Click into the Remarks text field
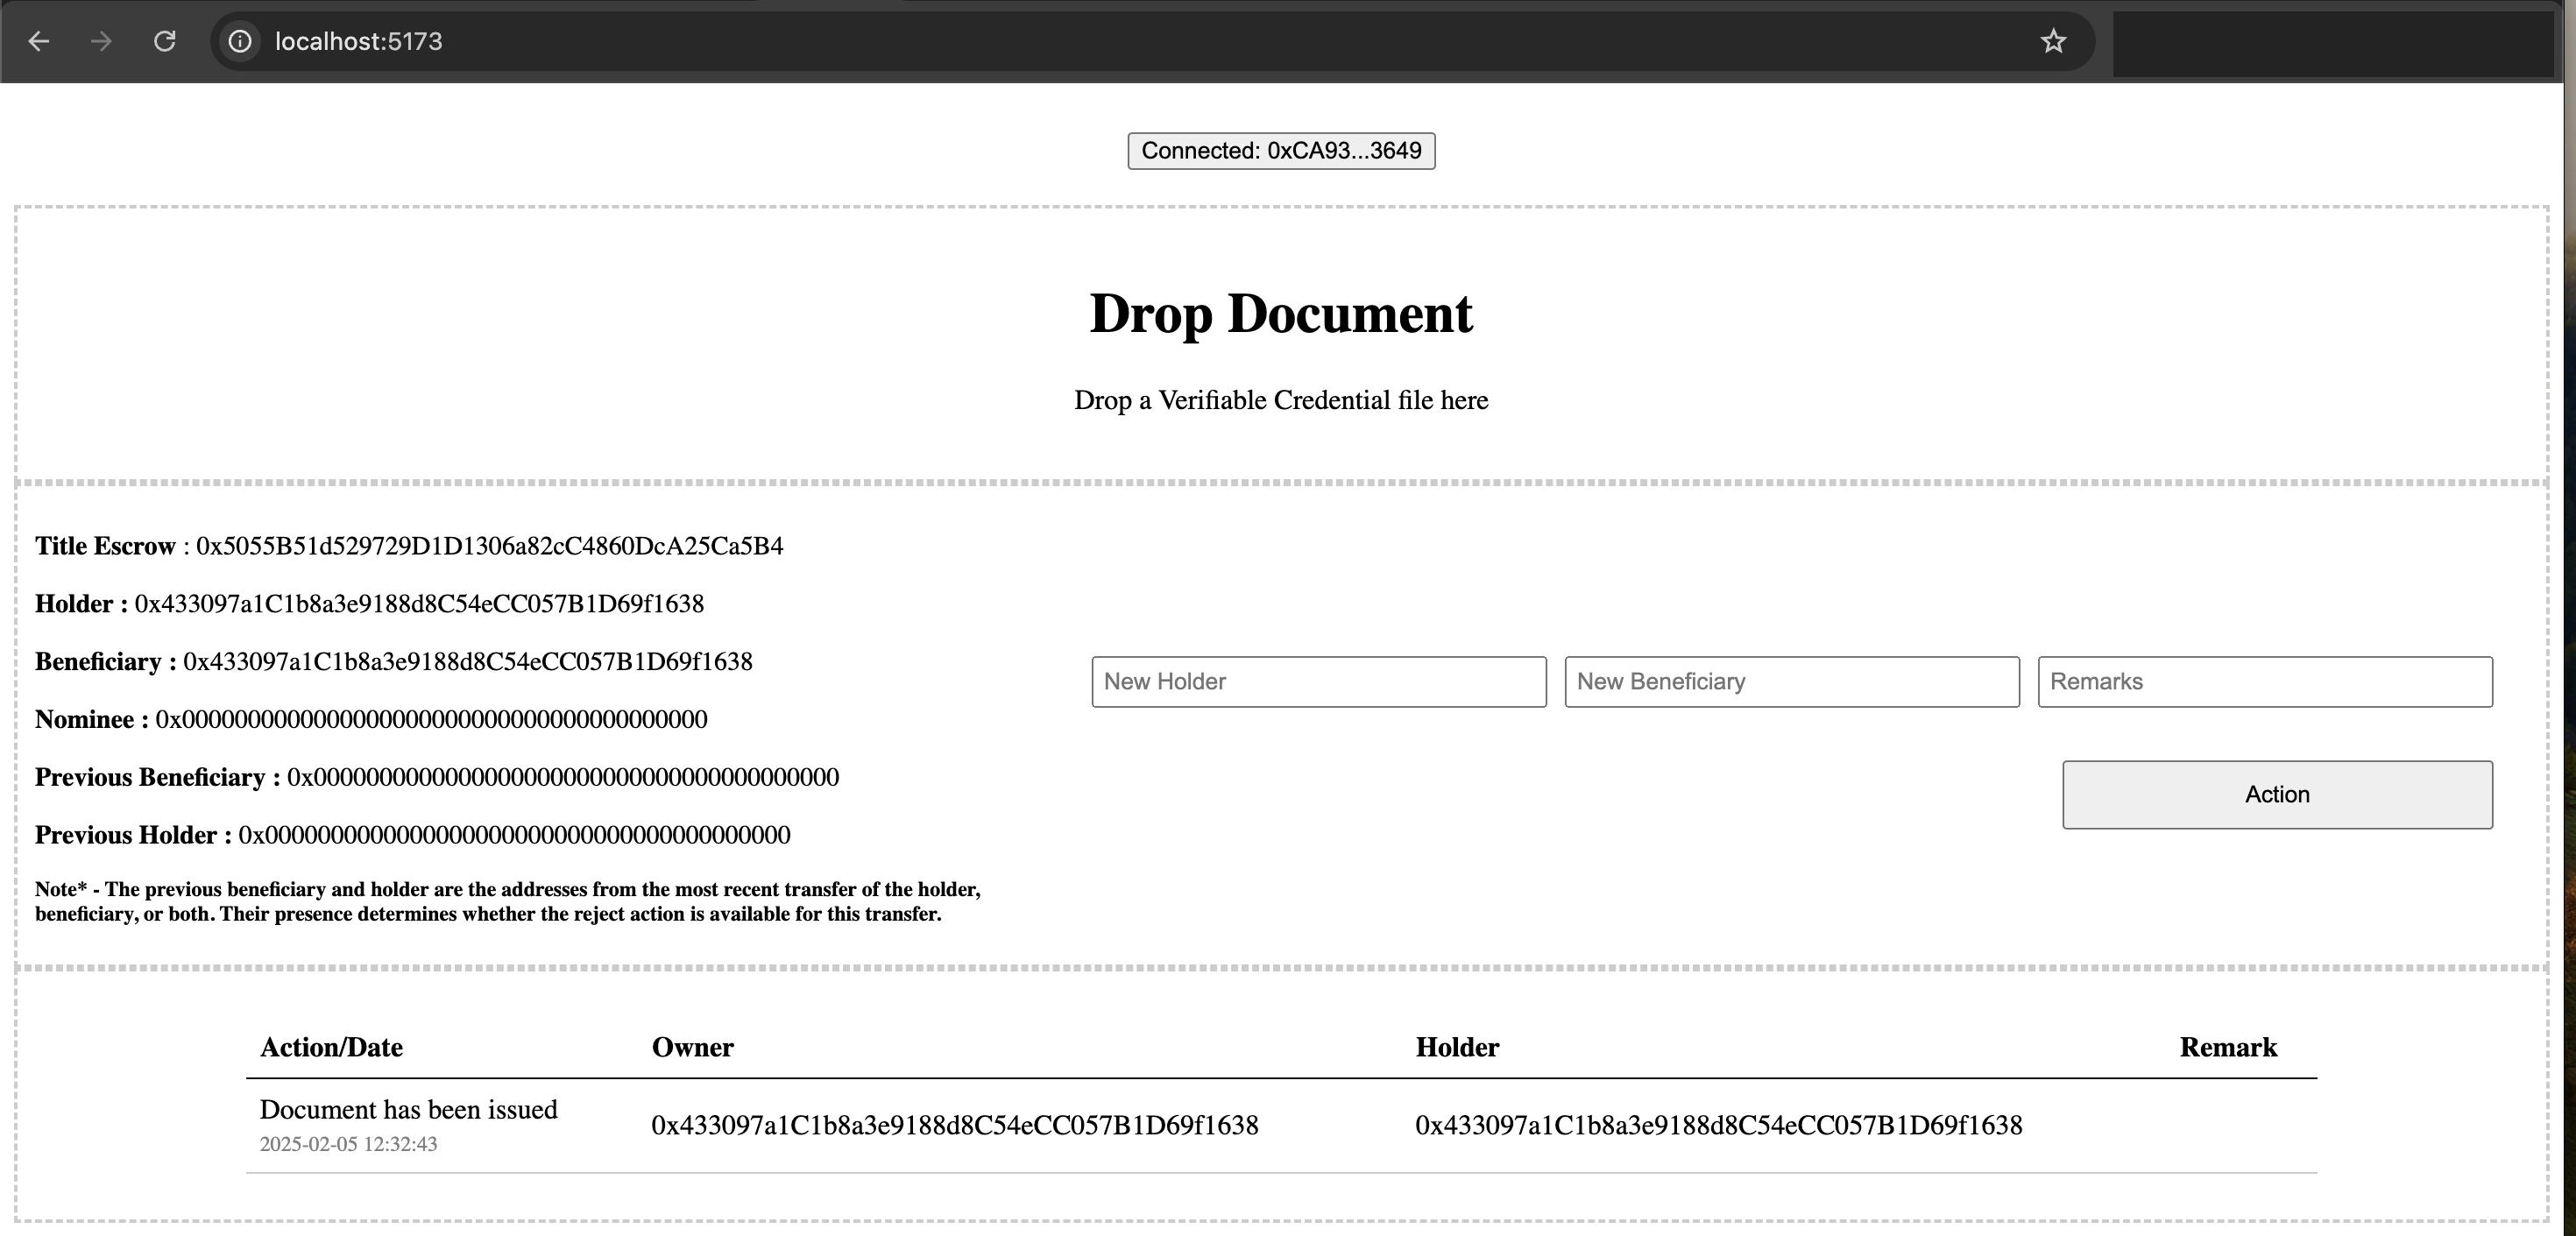This screenshot has width=2576, height=1236. tap(2264, 682)
